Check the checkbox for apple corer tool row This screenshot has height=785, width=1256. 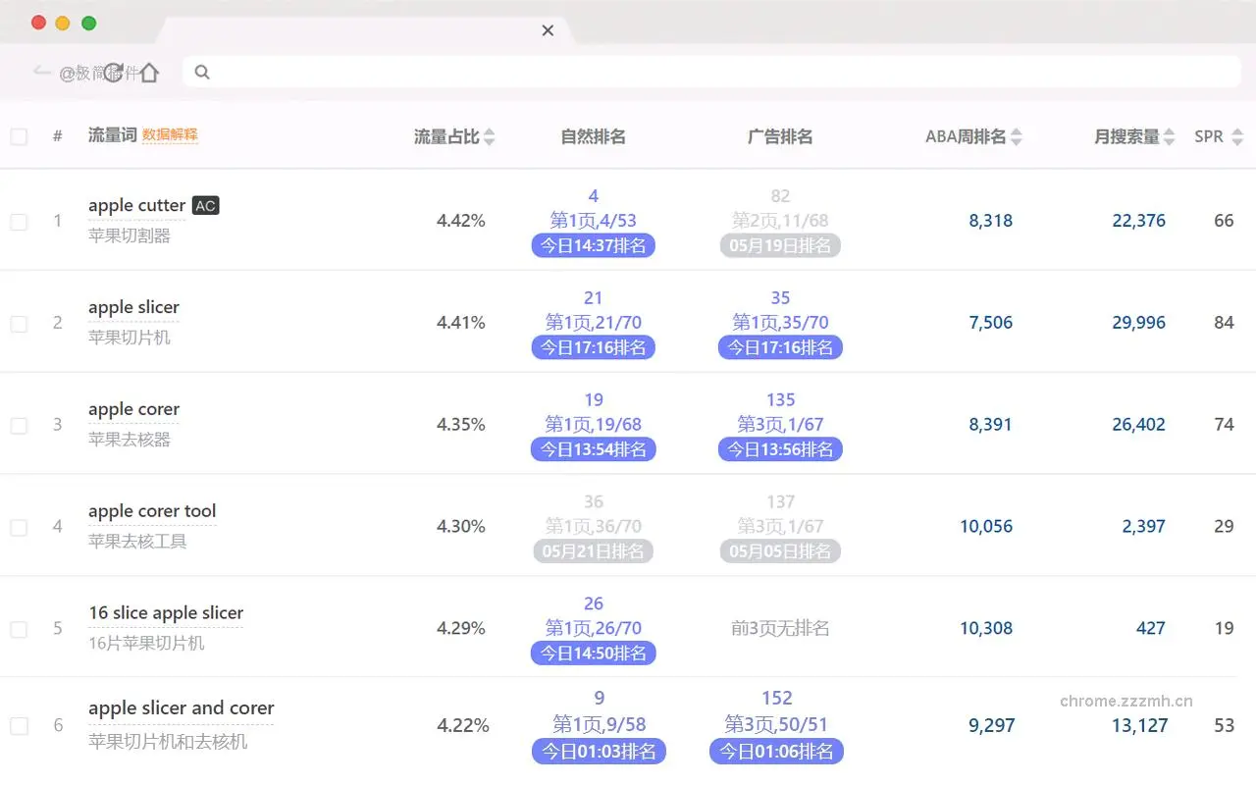[18, 526]
